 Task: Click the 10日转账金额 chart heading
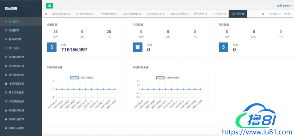click(x=140, y=67)
